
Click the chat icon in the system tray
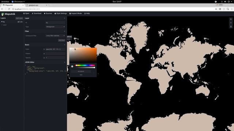point(216,1)
